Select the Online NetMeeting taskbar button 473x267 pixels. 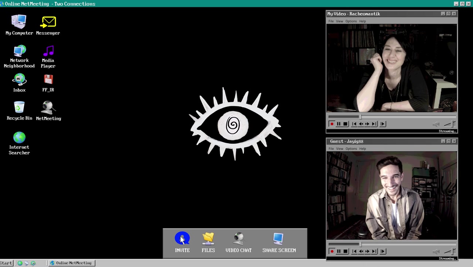tap(72, 263)
